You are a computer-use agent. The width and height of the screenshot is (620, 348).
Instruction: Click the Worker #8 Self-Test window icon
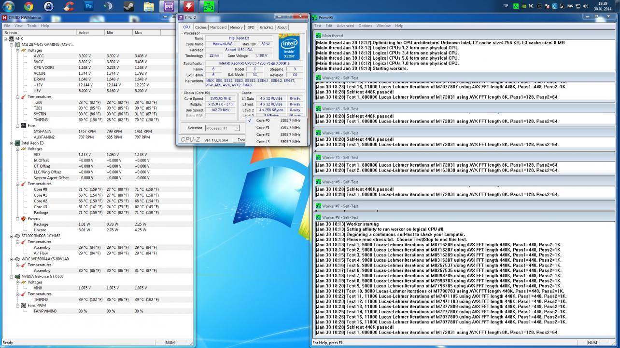click(318, 217)
